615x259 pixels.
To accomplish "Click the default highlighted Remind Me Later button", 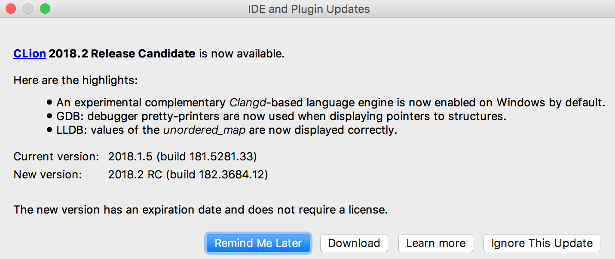I will point(258,243).
